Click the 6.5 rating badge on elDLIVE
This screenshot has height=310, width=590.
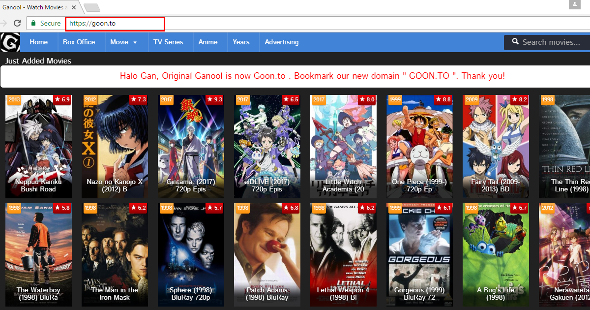pos(291,99)
